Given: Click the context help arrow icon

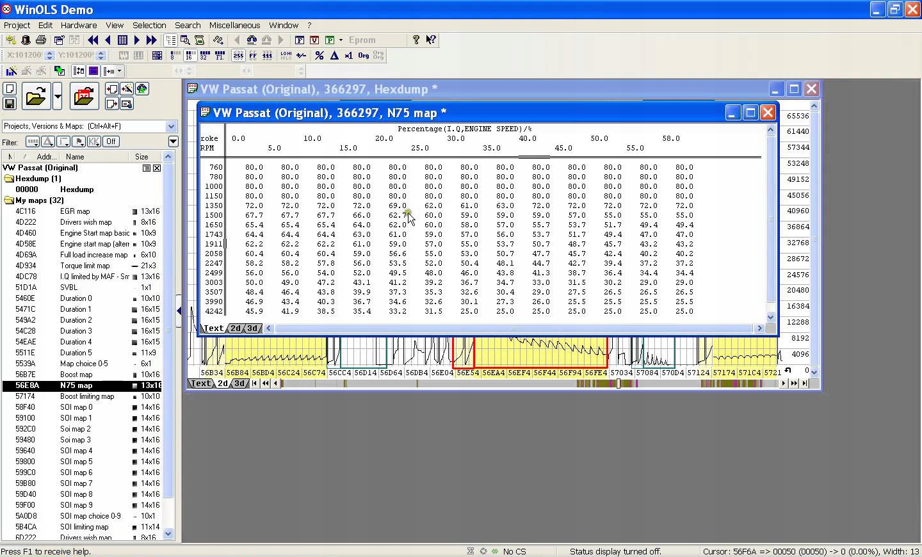Looking at the screenshot, I should point(431,40).
